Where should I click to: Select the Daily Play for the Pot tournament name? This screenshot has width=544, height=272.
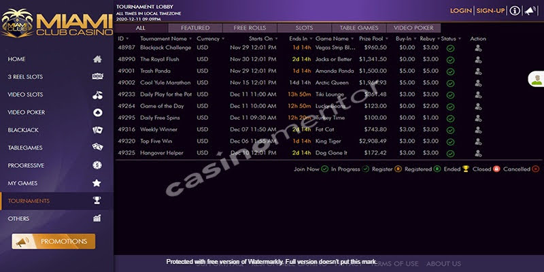coord(166,95)
